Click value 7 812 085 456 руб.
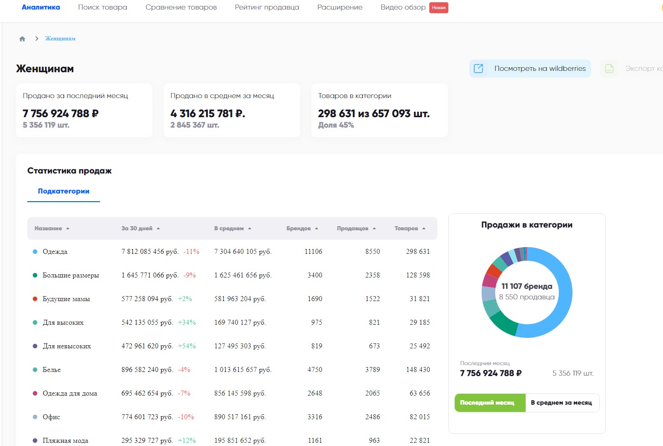Screen dimensions: 663x446 pyautogui.click(x=150, y=252)
